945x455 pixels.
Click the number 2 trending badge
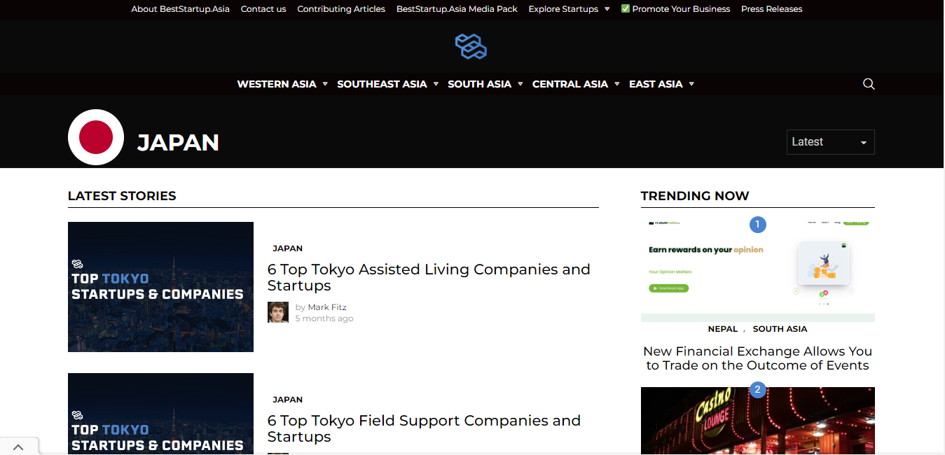tap(757, 390)
